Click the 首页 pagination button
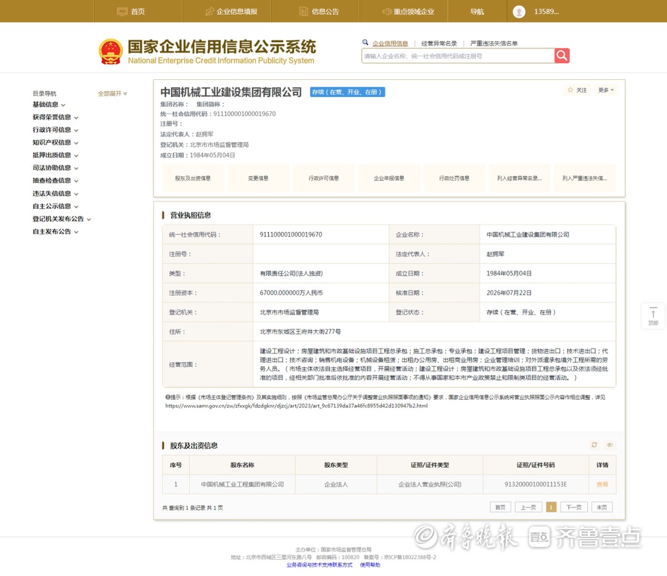The image size is (667, 576). pos(500,507)
